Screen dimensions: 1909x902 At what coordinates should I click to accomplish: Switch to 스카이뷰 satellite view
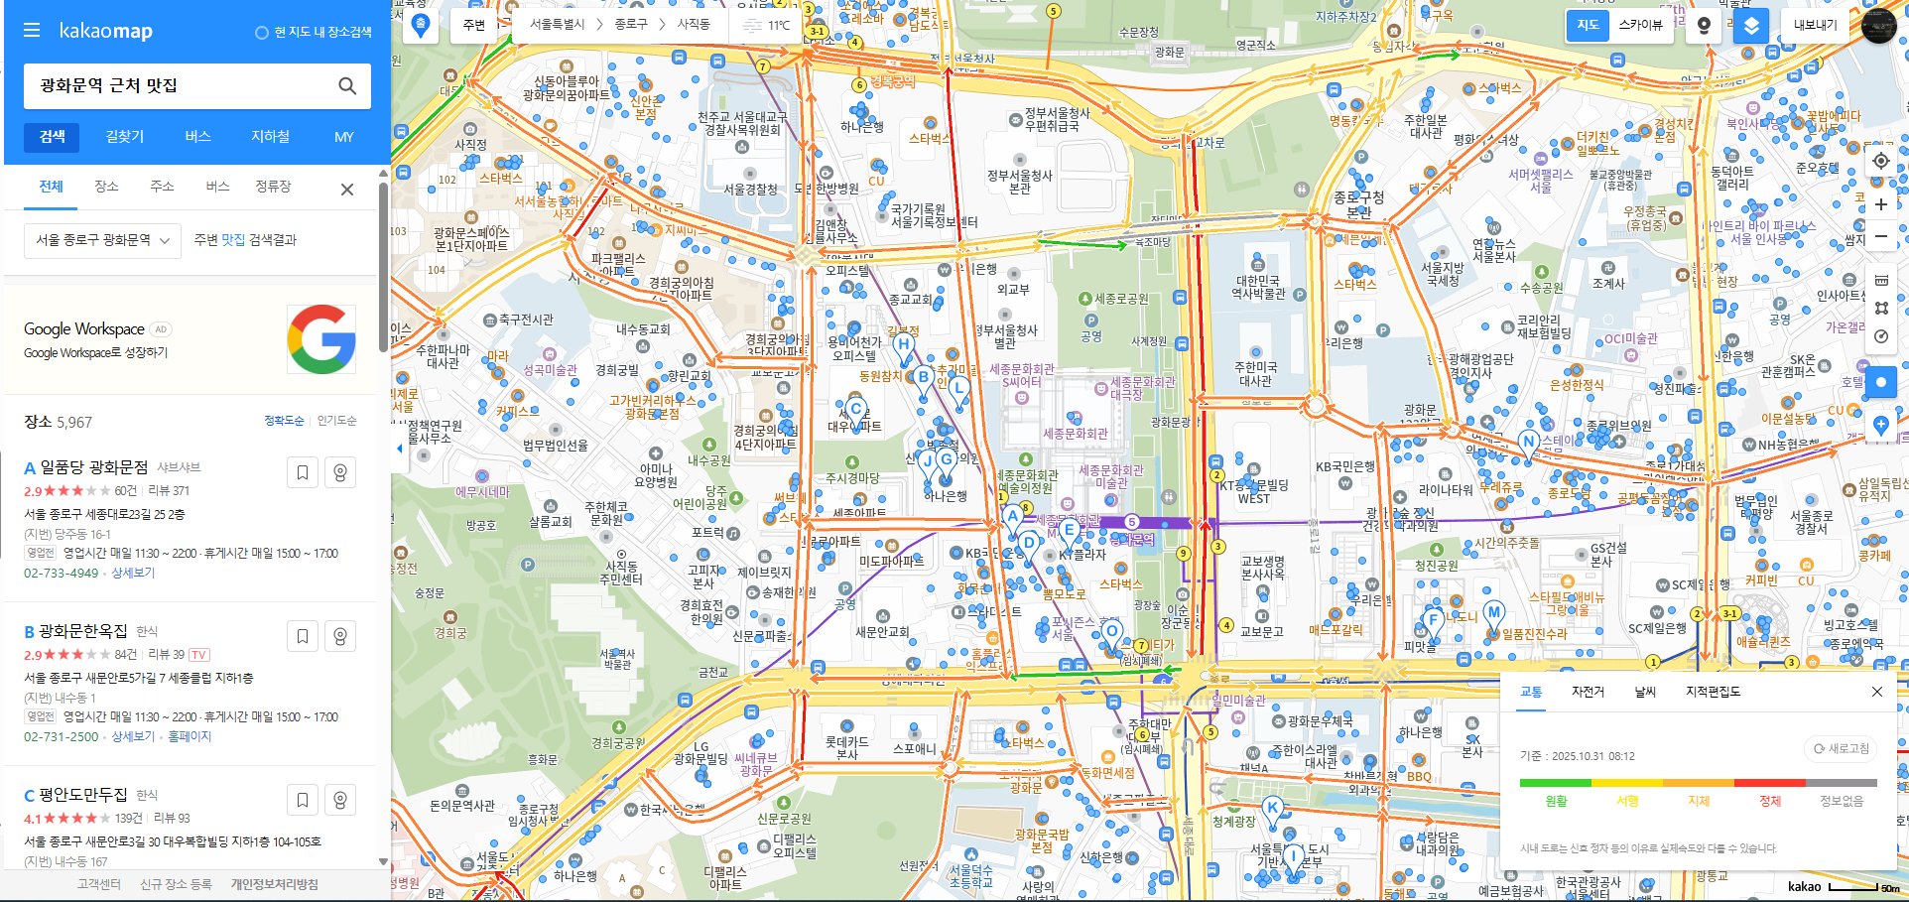pyautogui.click(x=1640, y=25)
